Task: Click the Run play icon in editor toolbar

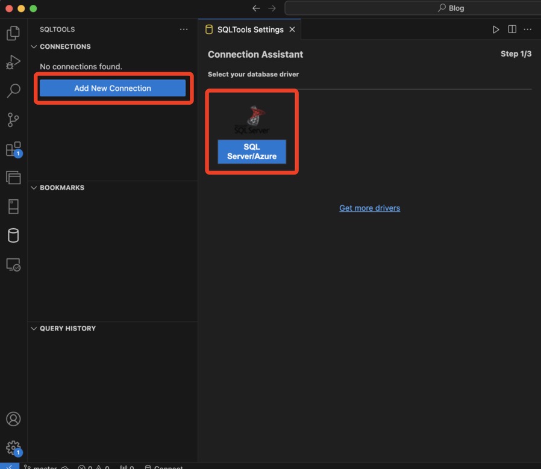Action: click(x=496, y=30)
